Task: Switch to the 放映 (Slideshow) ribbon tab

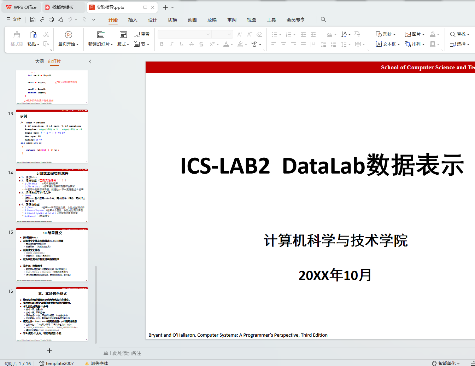Action: [x=212, y=20]
